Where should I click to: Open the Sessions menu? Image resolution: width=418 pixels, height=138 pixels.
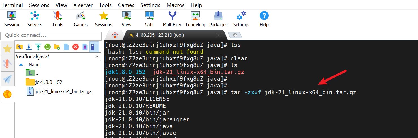(39, 5)
